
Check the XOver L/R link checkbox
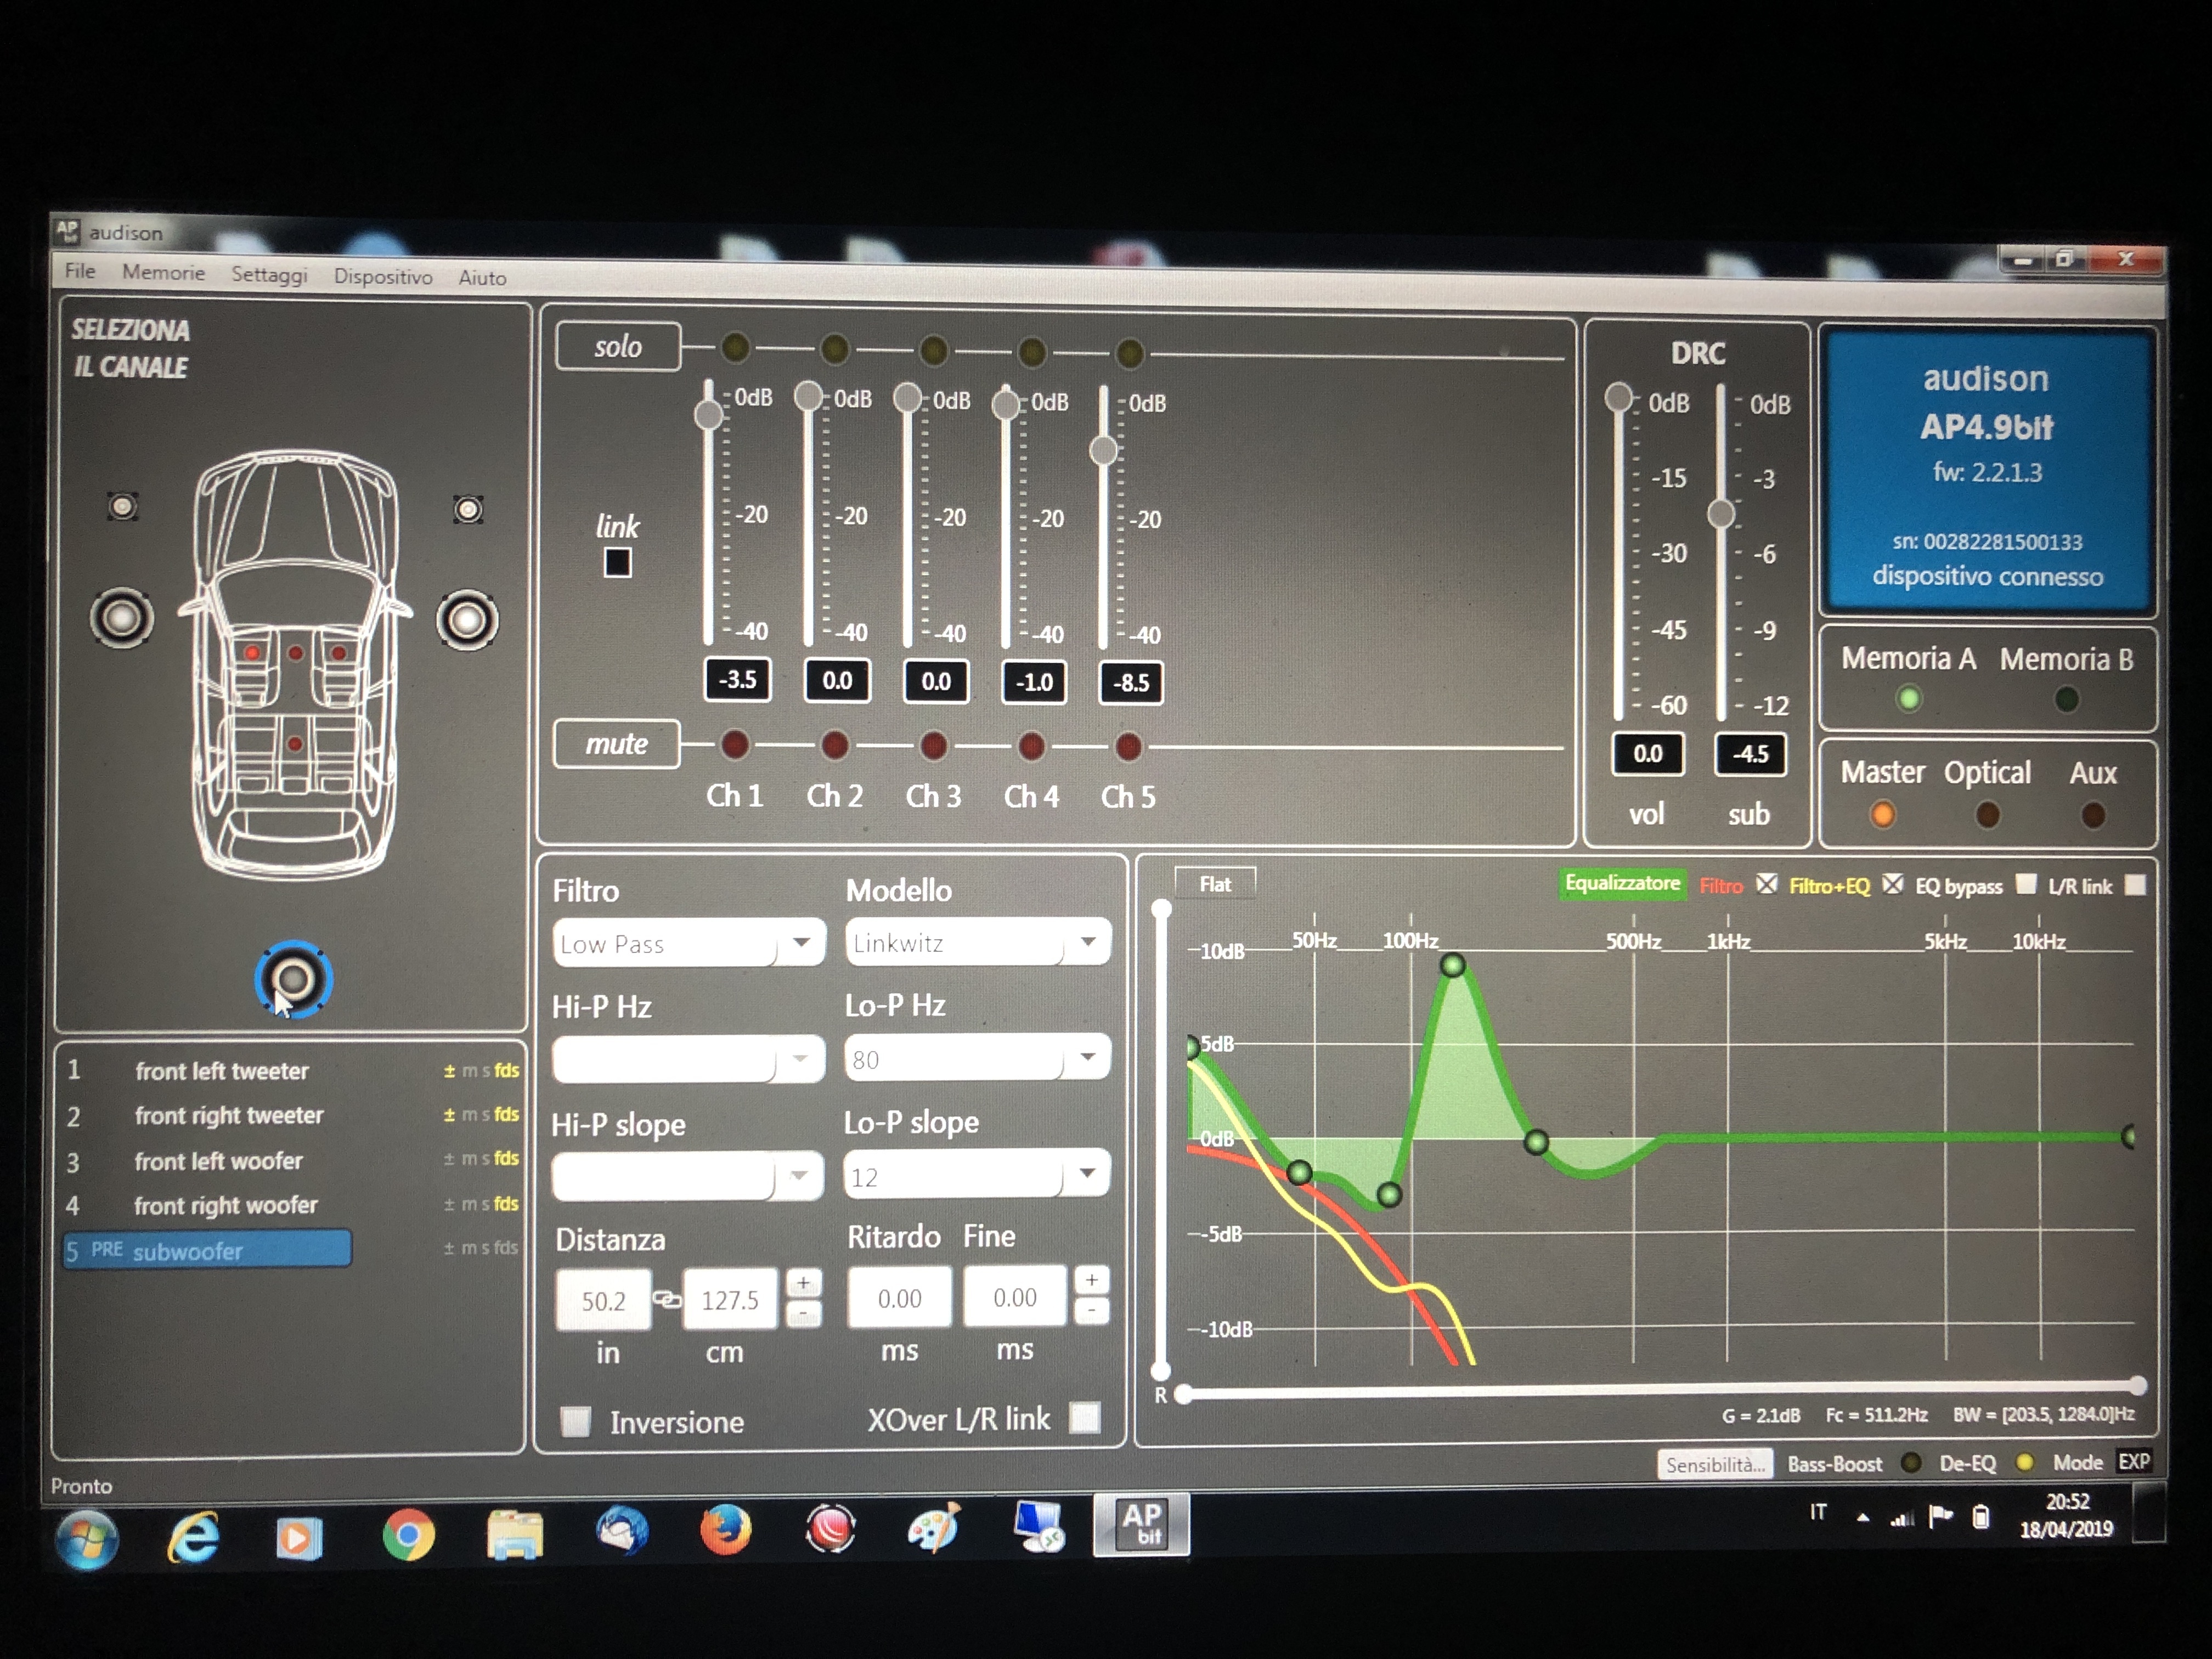pyautogui.click(x=1085, y=1417)
